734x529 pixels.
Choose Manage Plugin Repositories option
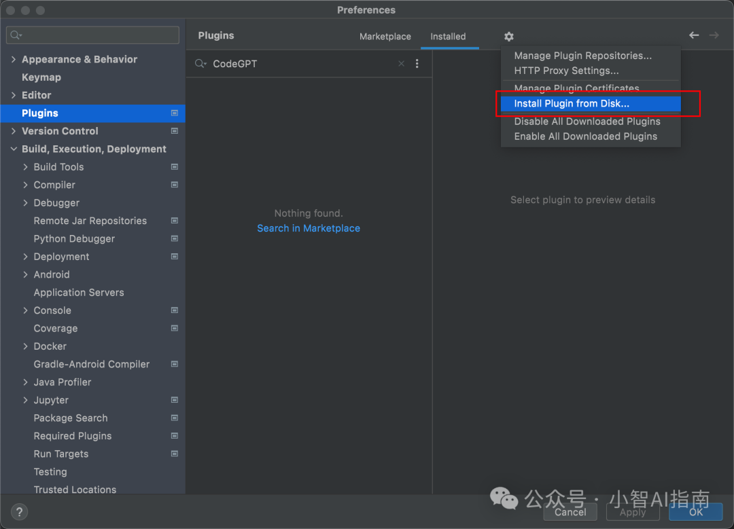point(582,56)
